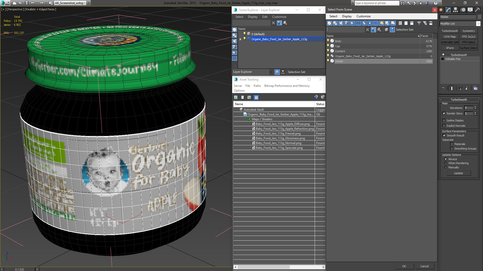Collapse Maps / Shaders tree group

pyautogui.click(x=249, y=119)
